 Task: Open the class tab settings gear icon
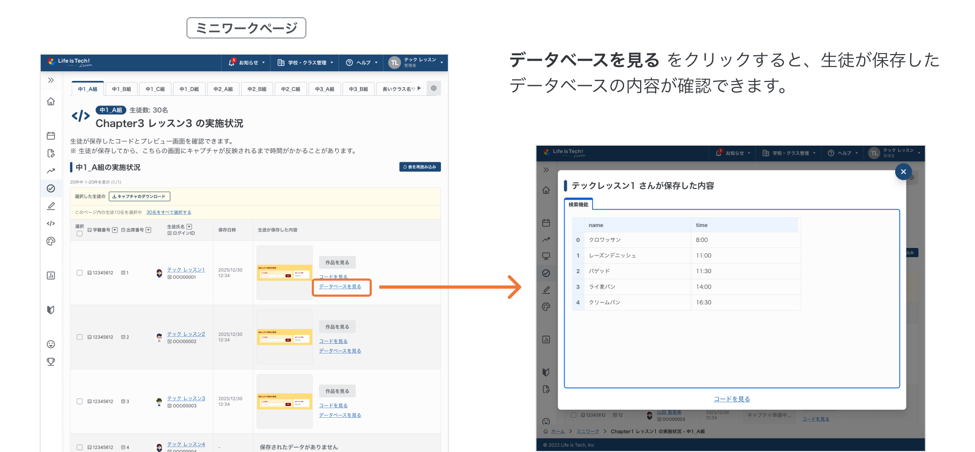434,88
